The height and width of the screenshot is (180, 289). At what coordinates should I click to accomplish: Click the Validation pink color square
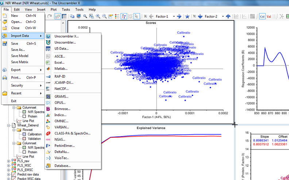24,139
